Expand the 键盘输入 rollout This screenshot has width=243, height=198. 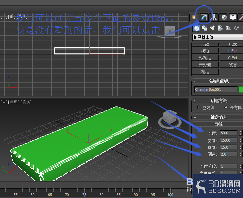coord(218,117)
